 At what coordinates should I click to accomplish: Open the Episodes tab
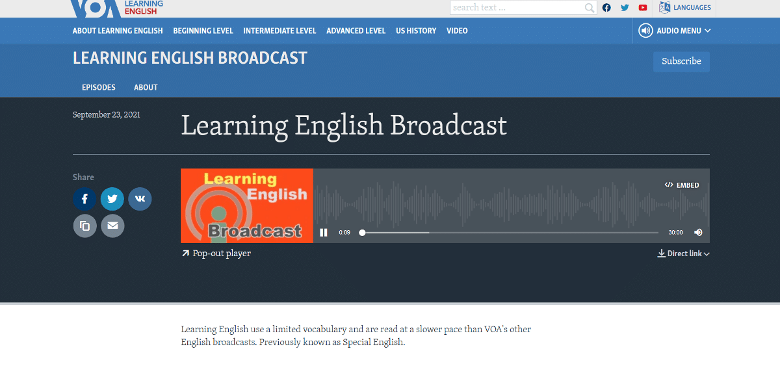tap(99, 87)
